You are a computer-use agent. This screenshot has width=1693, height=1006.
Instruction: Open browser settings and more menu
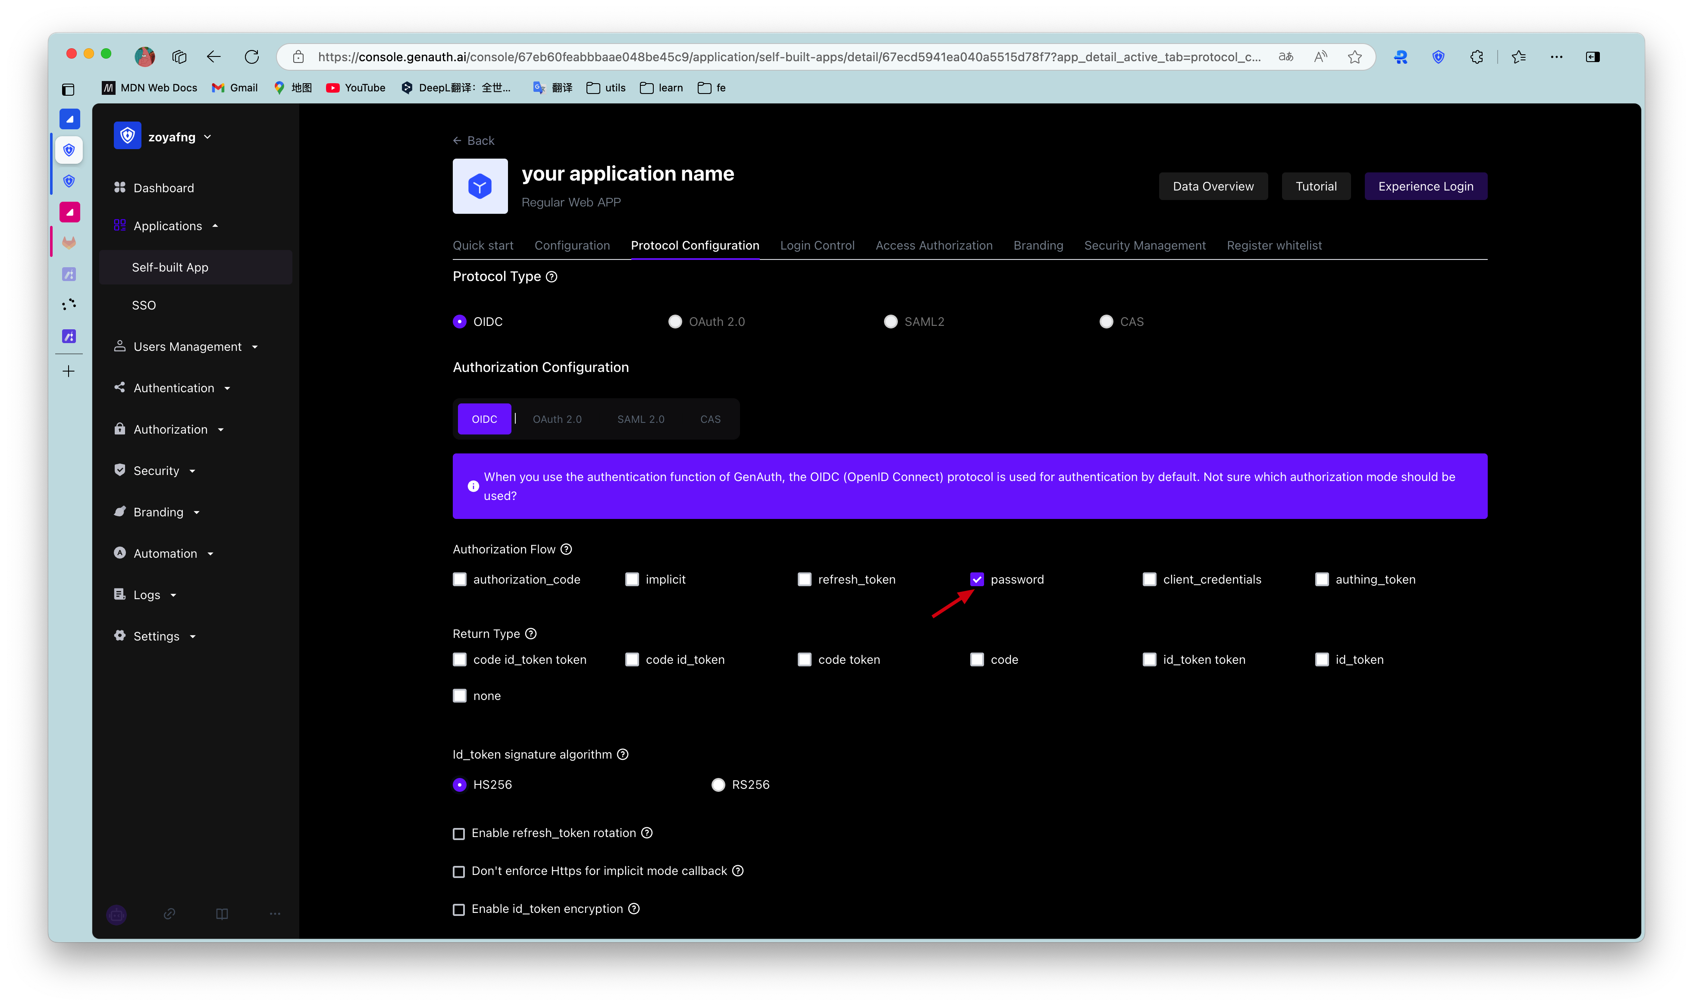click(1556, 57)
